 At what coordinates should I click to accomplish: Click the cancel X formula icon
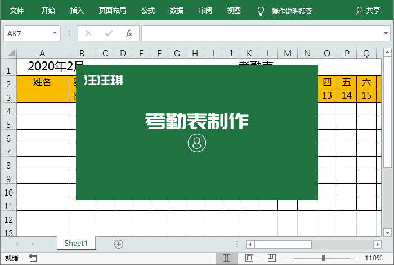click(x=88, y=33)
